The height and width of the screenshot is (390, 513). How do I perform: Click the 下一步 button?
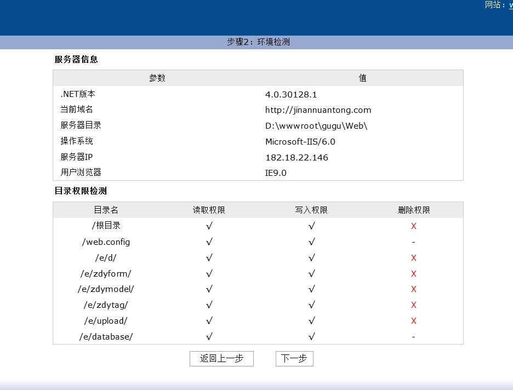tap(294, 359)
